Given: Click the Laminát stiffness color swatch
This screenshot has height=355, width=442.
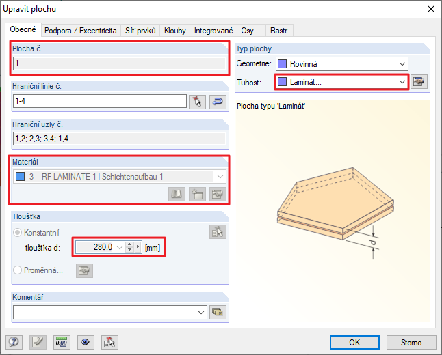Looking at the screenshot, I should click(x=282, y=82).
